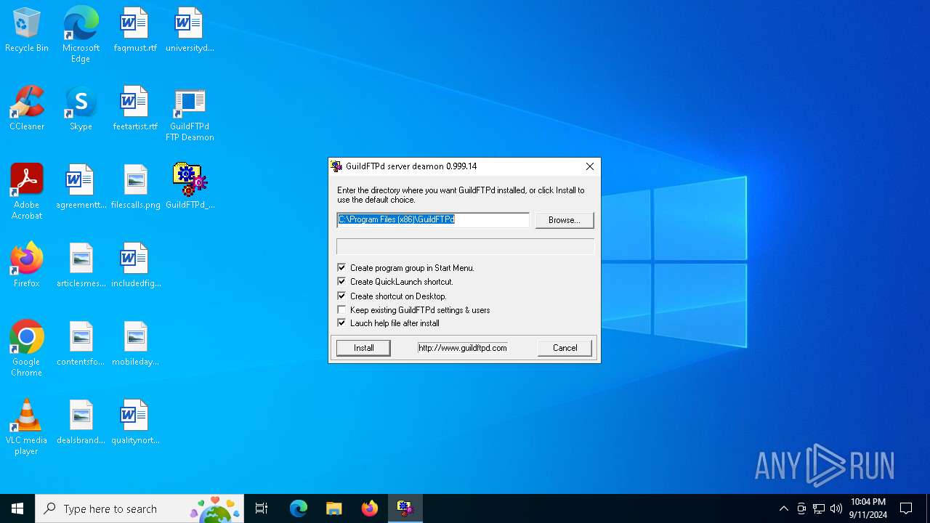Select the GuildFTPd_ installer icon on desktop
The height and width of the screenshot is (523, 930).
pos(190,187)
